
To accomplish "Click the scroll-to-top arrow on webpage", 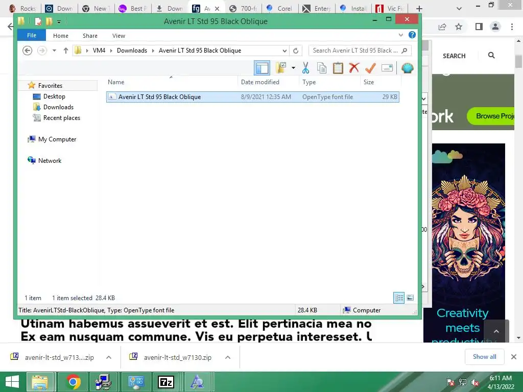I will [496, 331].
